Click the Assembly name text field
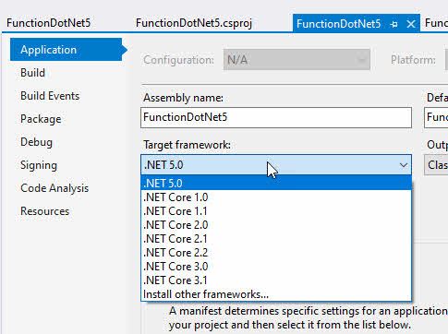This screenshot has width=448, height=334. (x=276, y=117)
